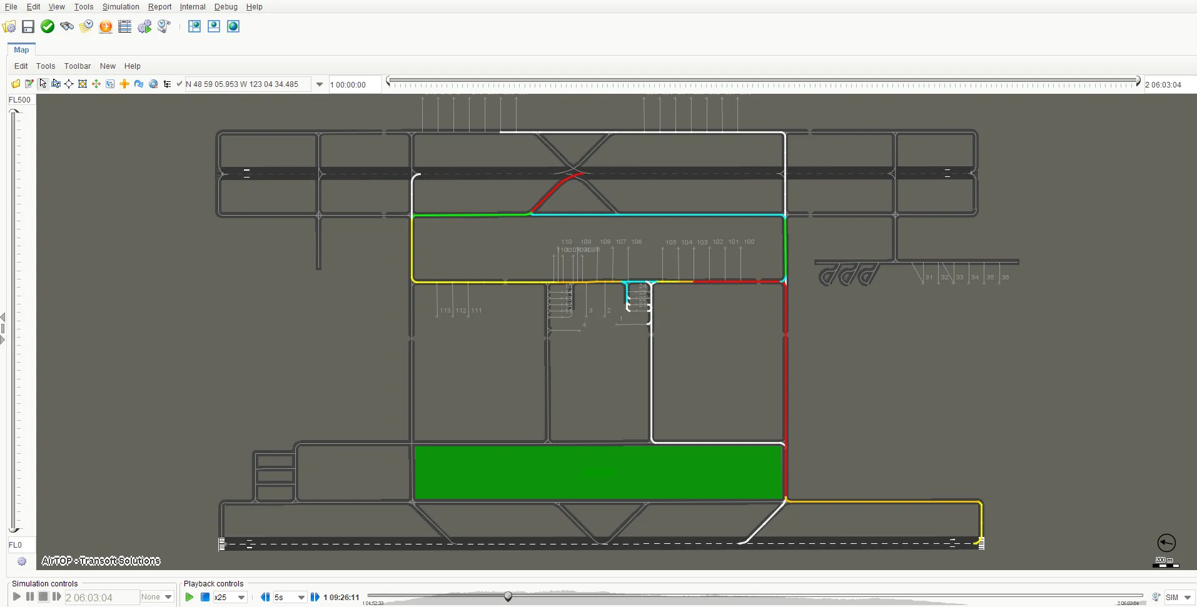Screen dimensions: 1197x607
Task: Click the coordinates field N 48 59
Action: coord(248,84)
